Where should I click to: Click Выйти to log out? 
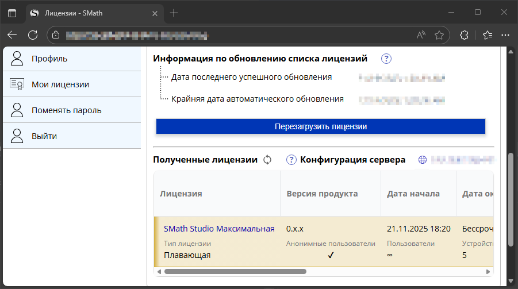[72, 136]
